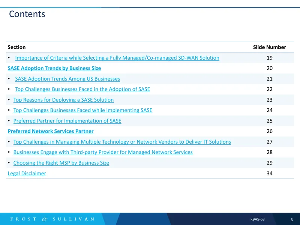This screenshot has height=225, width=300.
Task: Open the Importance of Criteria SD-WAN Solution link
Action: pos(117,58)
